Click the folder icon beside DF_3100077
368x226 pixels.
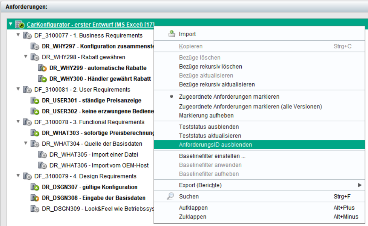(x=27, y=36)
